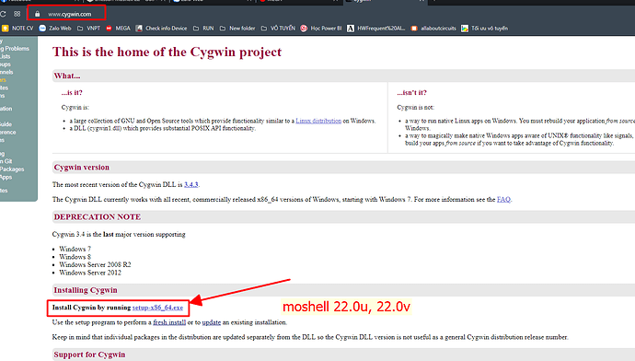This screenshot has height=361, width=635.
Task: Click the browser reload icon
Action: coord(3,14)
